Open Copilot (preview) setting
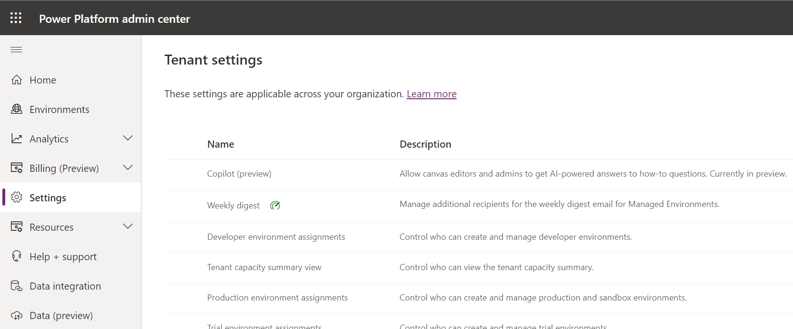This screenshot has height=329, width=793. 239,174
